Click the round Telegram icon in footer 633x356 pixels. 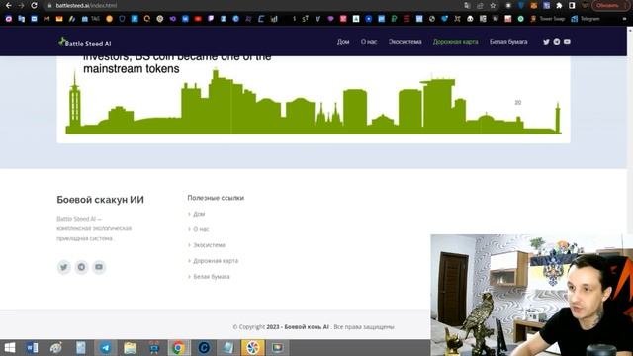(81, 267)
